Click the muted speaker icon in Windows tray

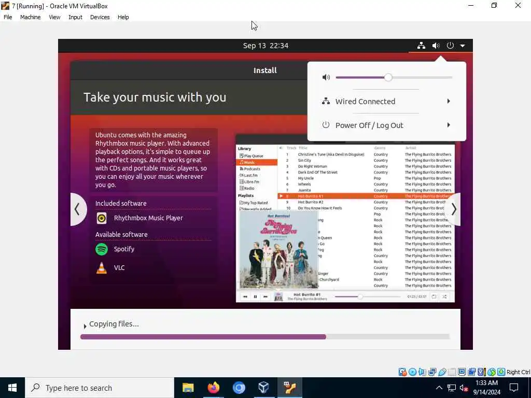point(464,388)
